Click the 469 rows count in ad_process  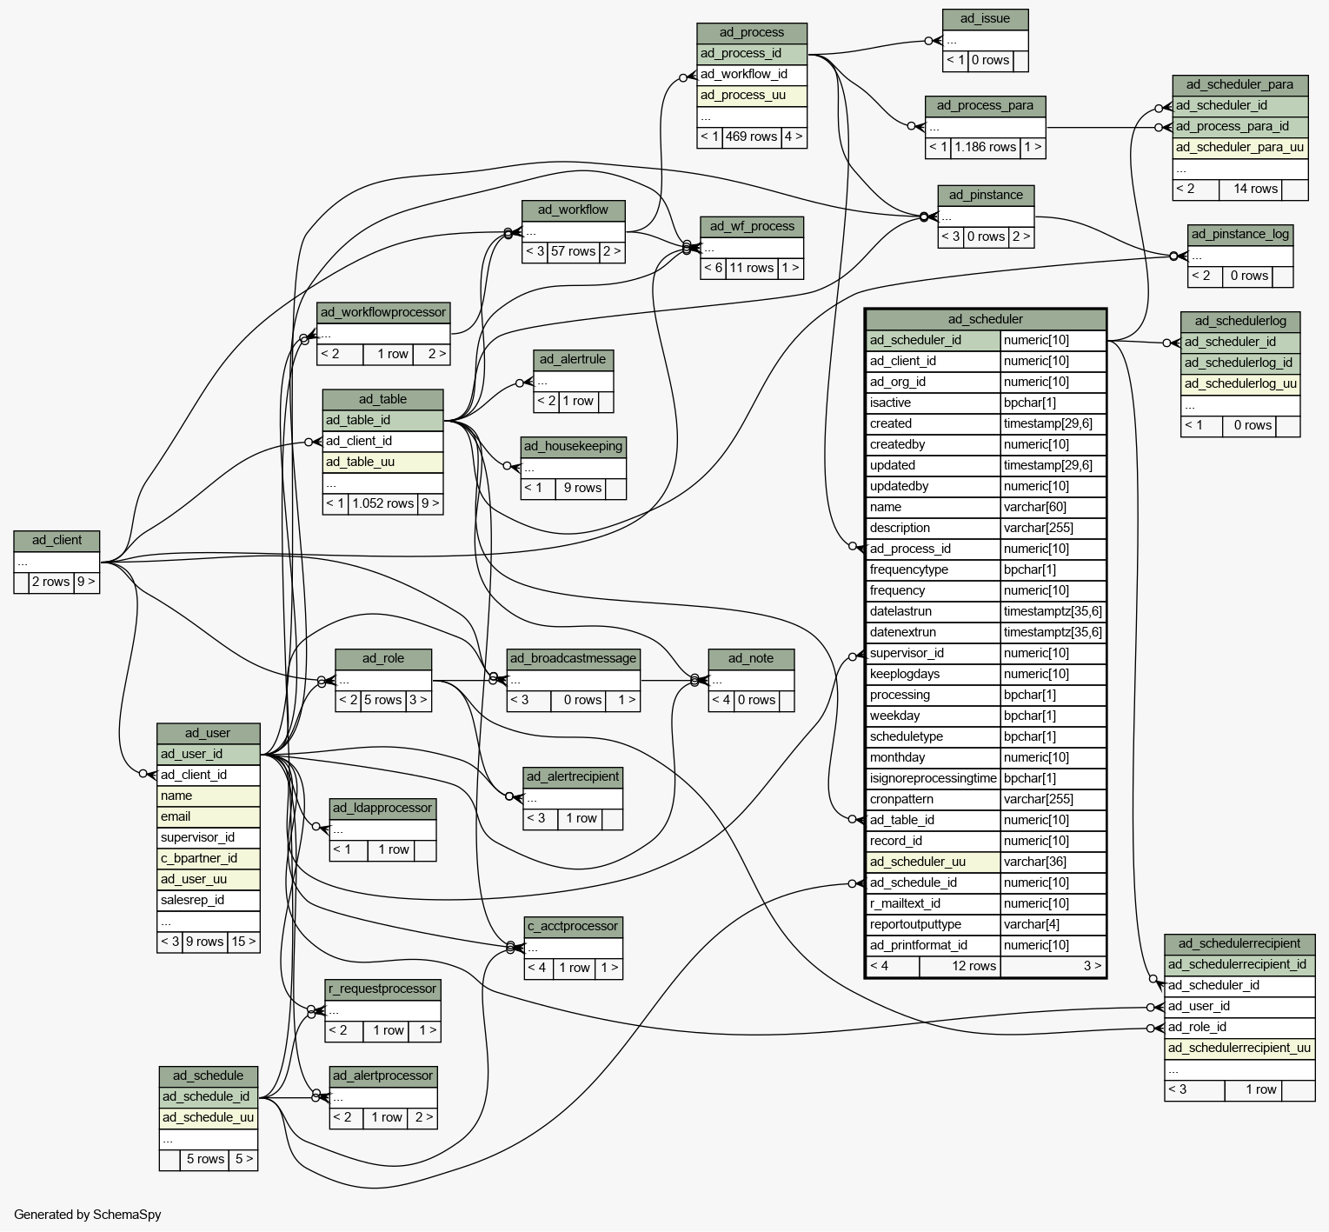[x=751, y=137]
